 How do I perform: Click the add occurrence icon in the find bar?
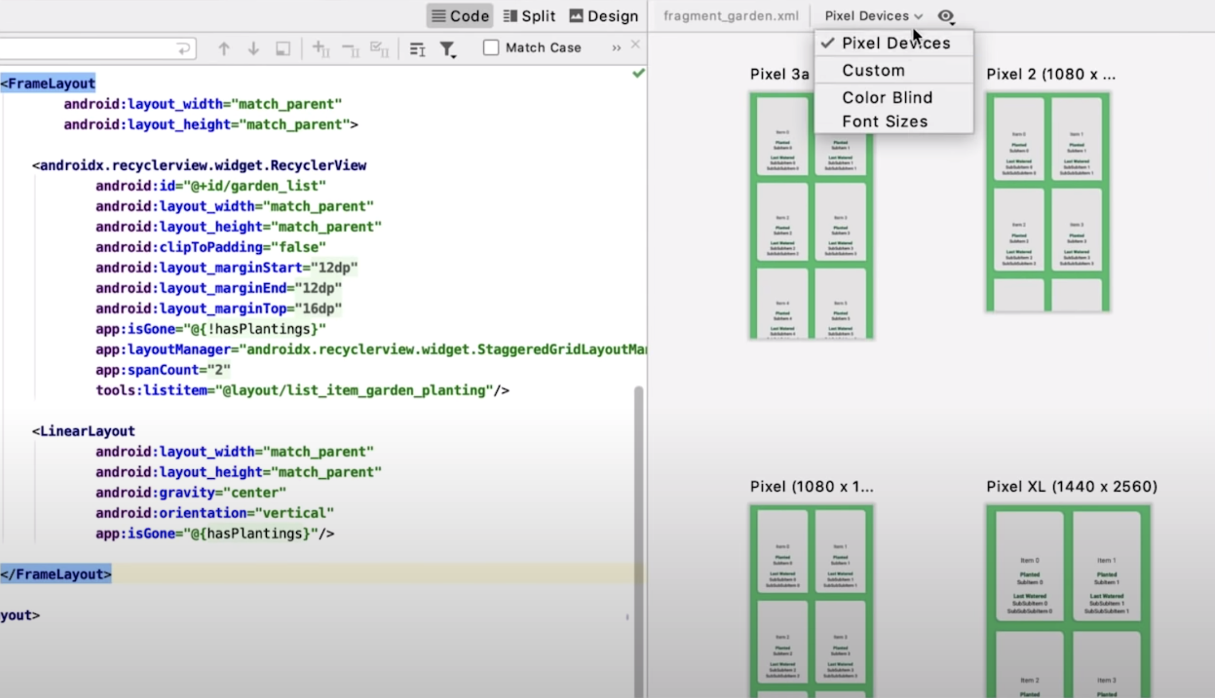click(x=321, y=48)
